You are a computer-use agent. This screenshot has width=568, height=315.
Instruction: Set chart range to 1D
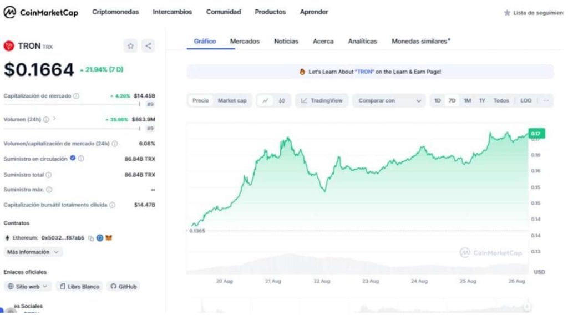[438, 100]
